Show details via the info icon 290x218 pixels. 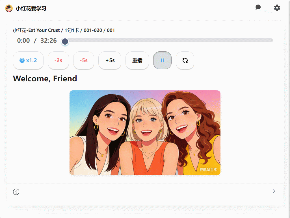click(x=16, y=192)
